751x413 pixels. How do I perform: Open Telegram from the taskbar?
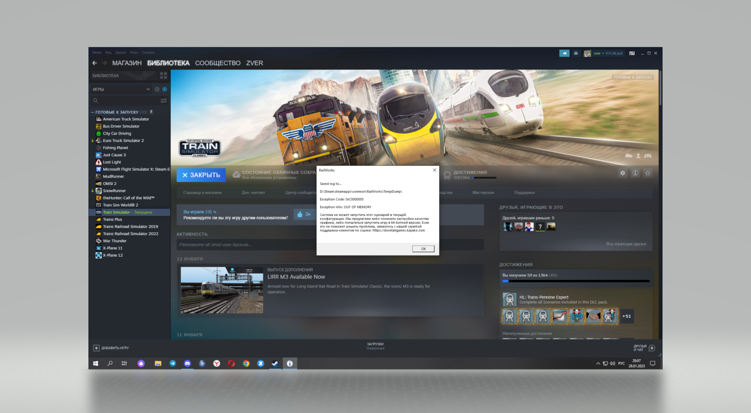coord(173,363)
